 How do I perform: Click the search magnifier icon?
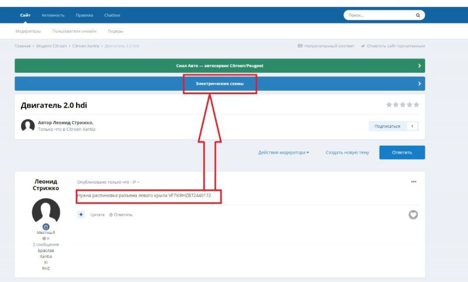point(418,15)
